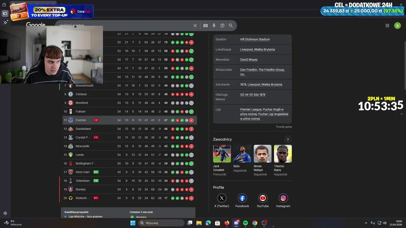Image resolution: width=406 pixels, height=228 pixels.
Task: Open Everton's Facebook profile icon
Action: coord(242,198)
